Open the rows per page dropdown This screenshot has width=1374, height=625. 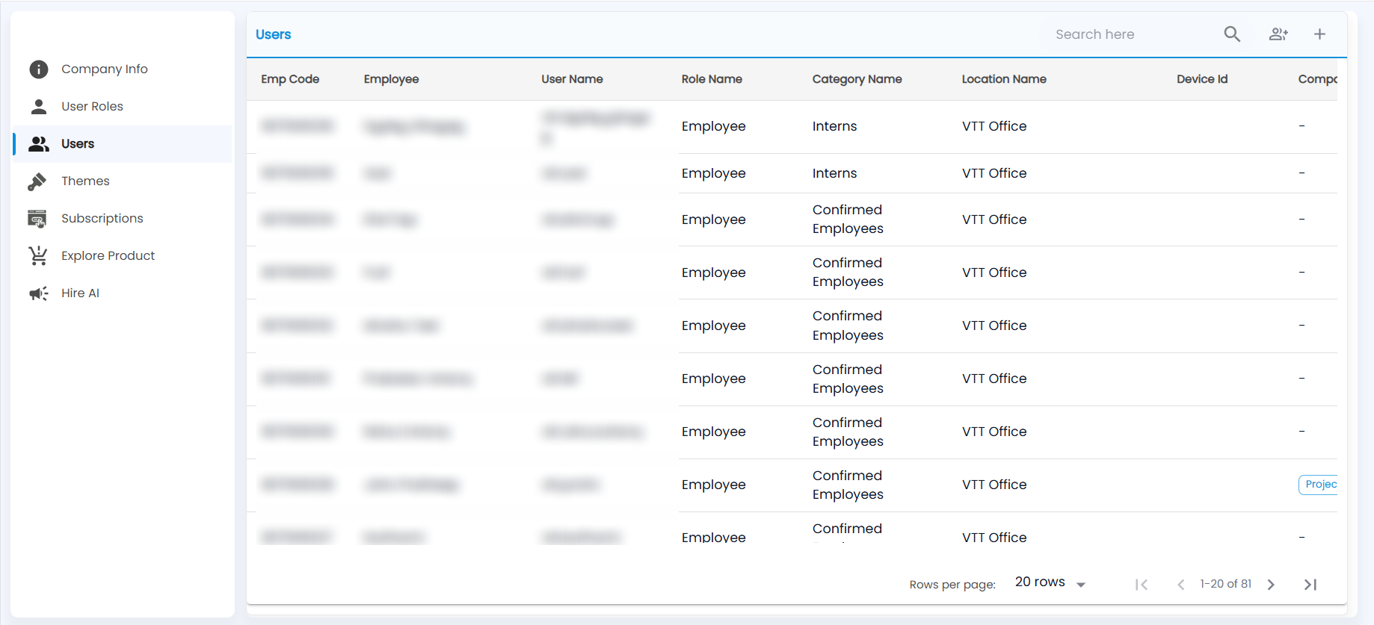(x=1050, y=582)
